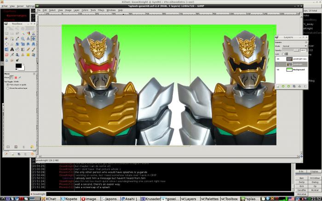Image resolution: width=322 pixels, height=201 pixels.
Task: Click the Kick button in XChat
Action: 301,186
